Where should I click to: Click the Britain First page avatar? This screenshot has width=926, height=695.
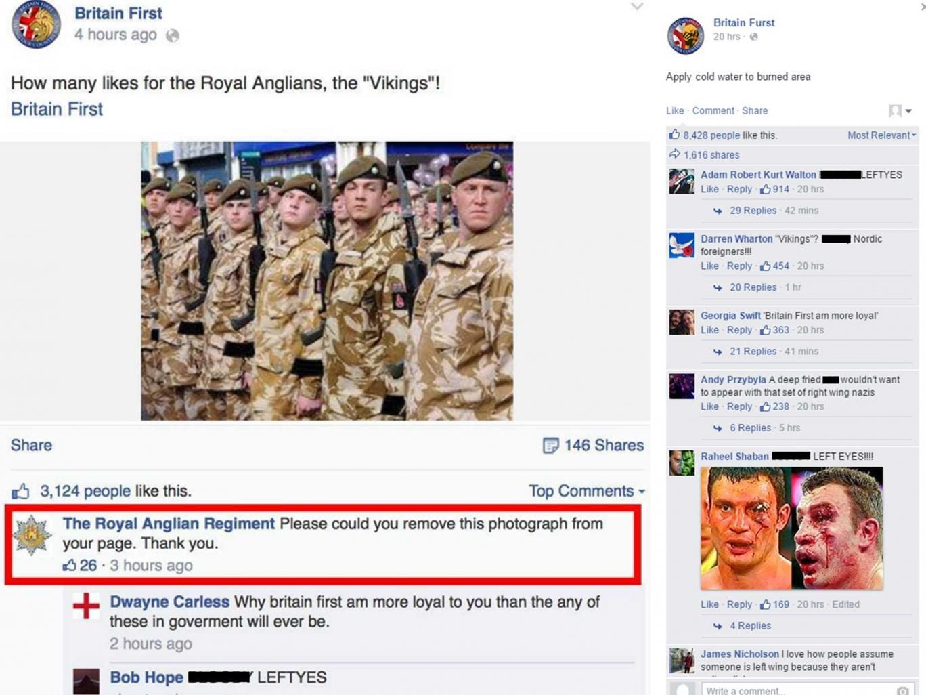click(37, 24)
